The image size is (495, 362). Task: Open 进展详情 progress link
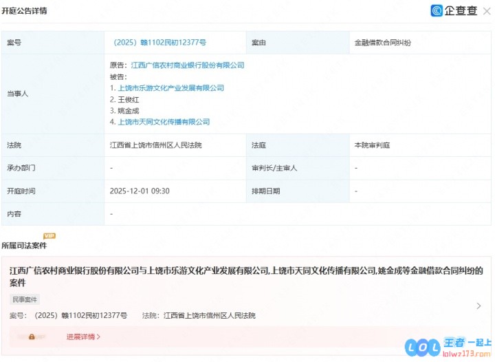(x=83, y=337)
